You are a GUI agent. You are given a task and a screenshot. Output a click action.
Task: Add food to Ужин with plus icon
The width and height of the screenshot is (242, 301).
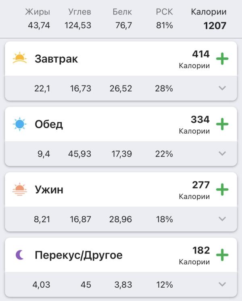click(222, 190)
